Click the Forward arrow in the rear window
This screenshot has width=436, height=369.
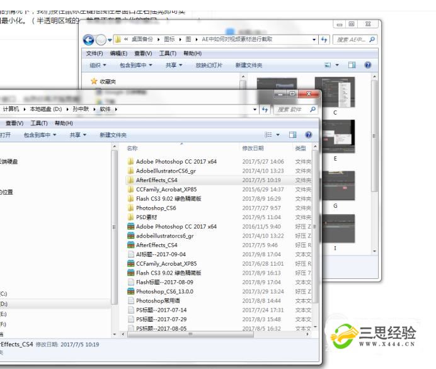(x=101, y=40)
